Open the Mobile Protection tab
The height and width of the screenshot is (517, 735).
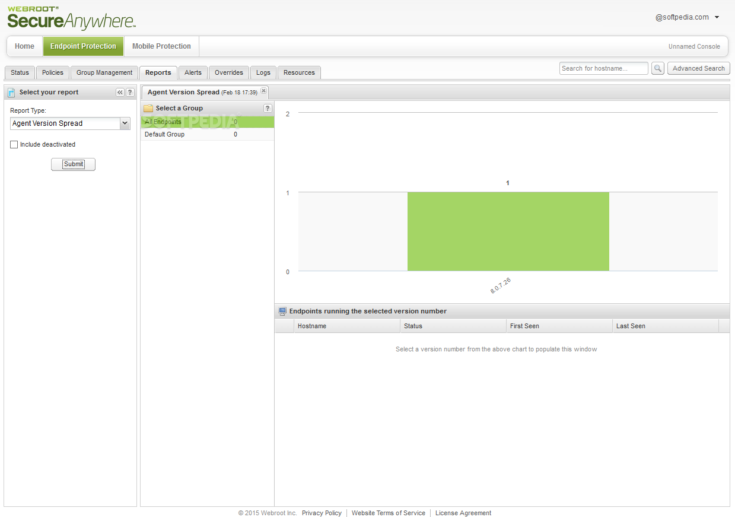[161, 46]
